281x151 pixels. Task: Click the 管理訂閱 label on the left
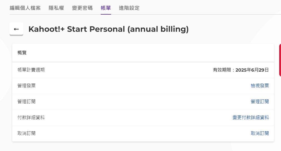point(27,102)
